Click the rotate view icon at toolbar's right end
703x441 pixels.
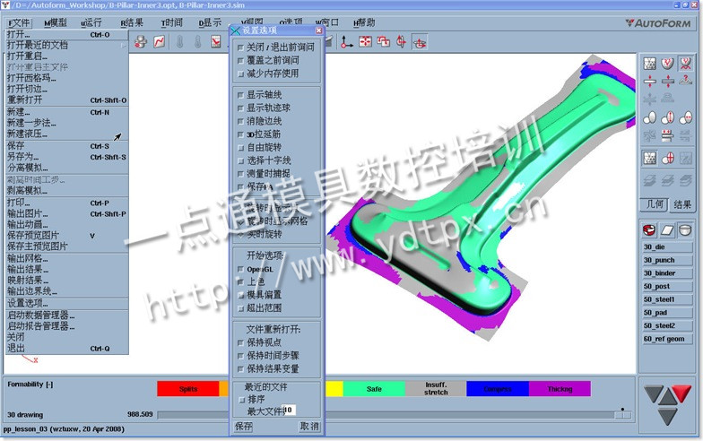pos(420,41)
